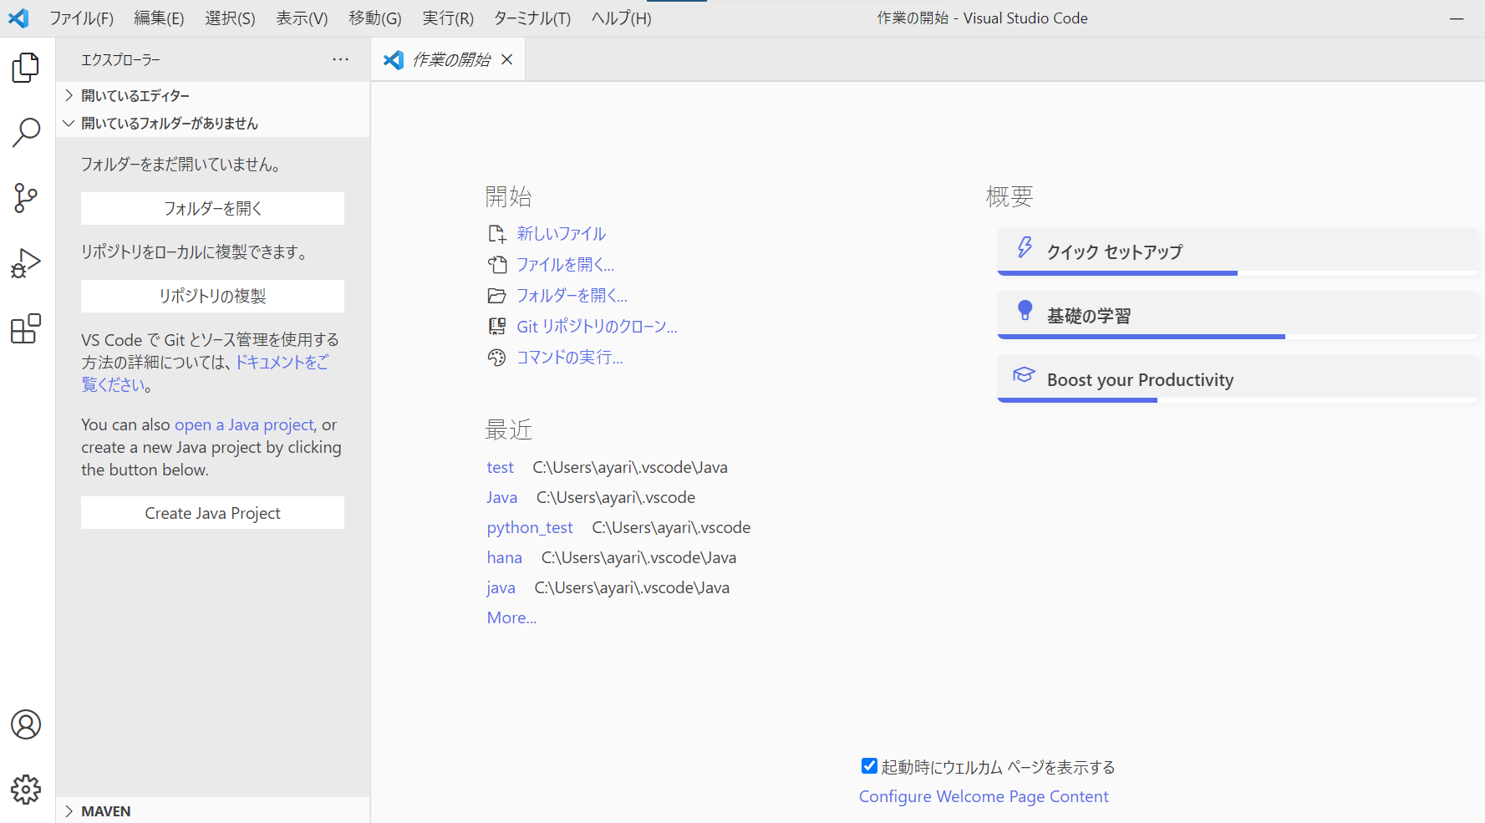Click the open file icon beside ファイルを開く
The height and width of the screenshot is (823, 1485).
click(x=497, y=265)
